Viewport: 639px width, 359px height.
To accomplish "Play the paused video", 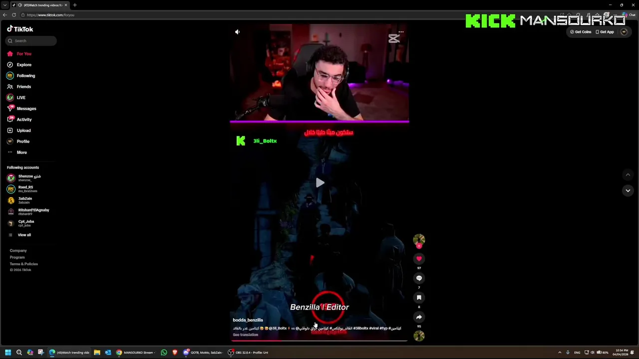I will click(x=319, y=183).
